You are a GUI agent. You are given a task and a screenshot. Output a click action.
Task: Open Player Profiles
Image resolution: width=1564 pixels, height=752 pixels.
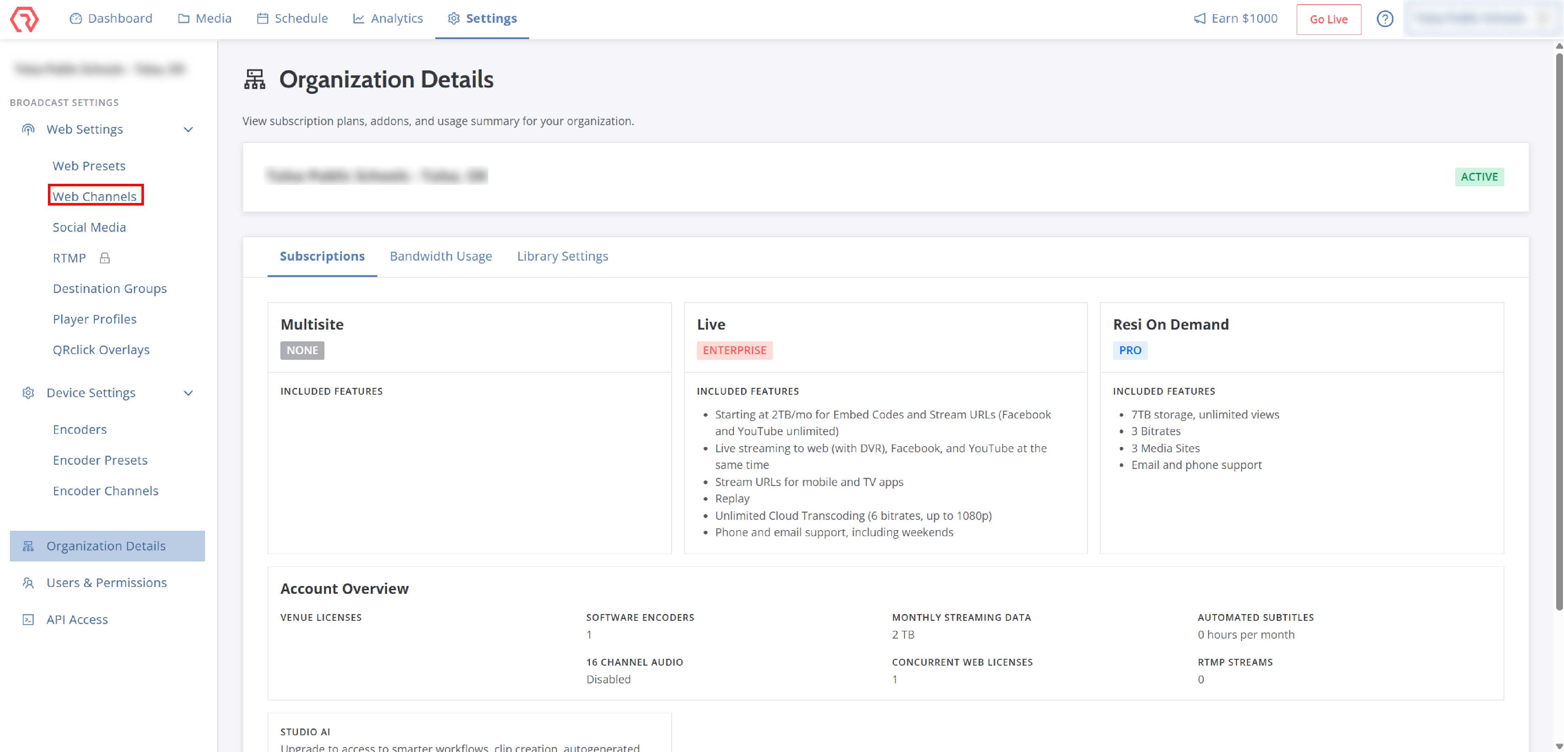pos(95,320)
